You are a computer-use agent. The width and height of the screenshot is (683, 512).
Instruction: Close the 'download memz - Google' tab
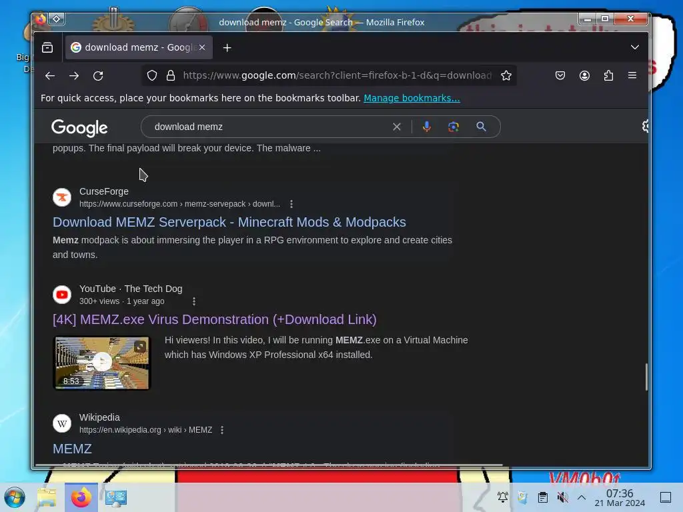pos(202,47)
